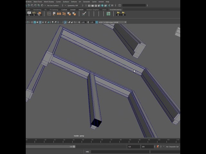Switch to the MASH shelf tab
Viewport: 206px width, 154px height.
(x=81, y=10)
